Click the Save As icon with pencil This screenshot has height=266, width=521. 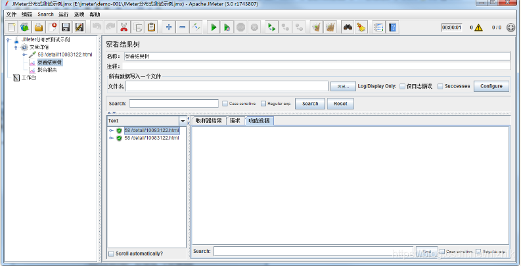(x=79, y=27)
